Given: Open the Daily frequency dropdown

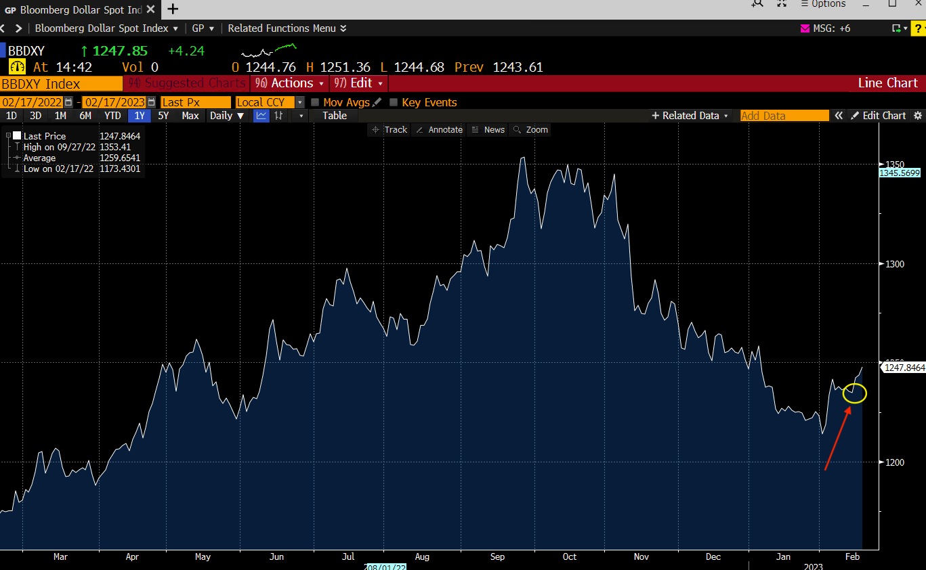Looking at the screenshot, I should 226,116.
